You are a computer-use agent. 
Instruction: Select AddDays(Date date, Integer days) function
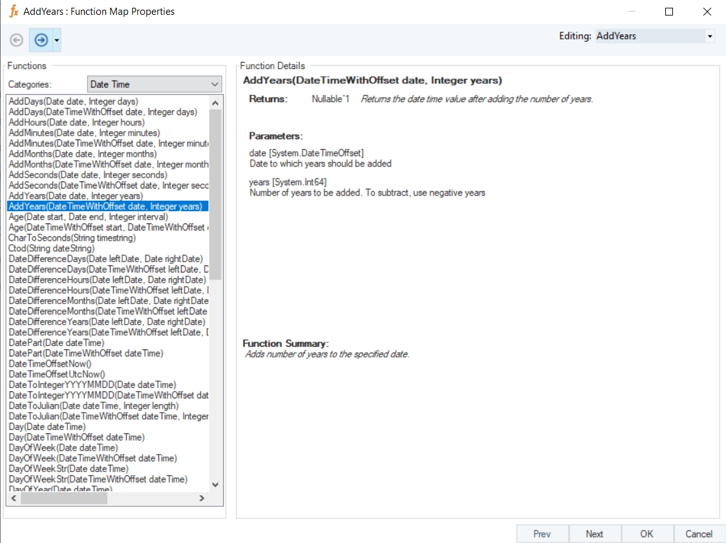pos(73,101)
